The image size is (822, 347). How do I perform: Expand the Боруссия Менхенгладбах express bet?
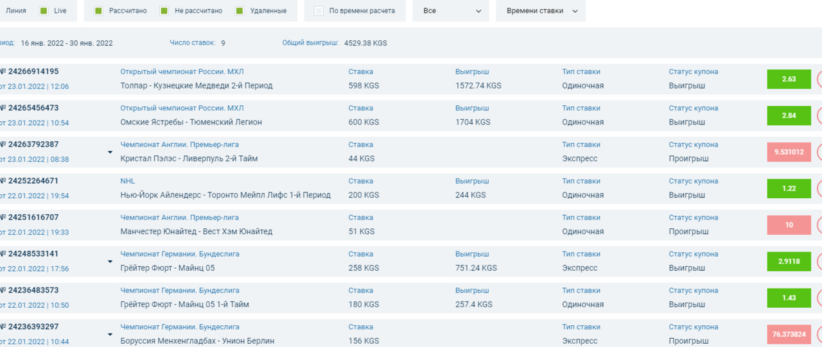point(110,335)
